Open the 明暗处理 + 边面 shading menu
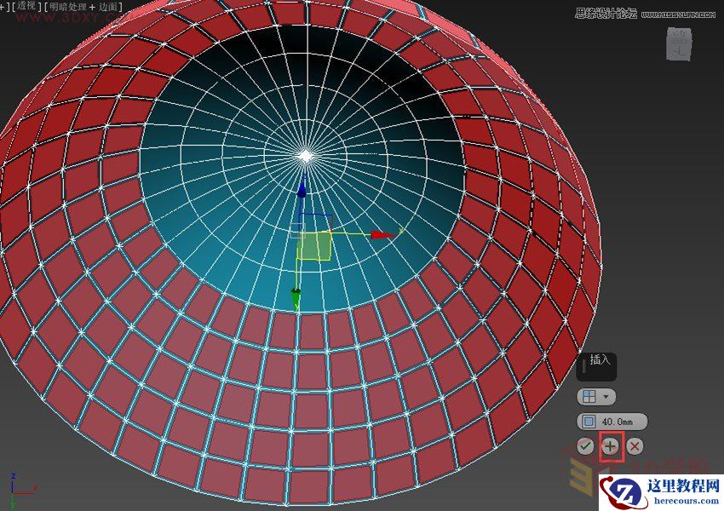Image resolution: width=724 pixels, height=511 pixels. [x=84, y=7]
